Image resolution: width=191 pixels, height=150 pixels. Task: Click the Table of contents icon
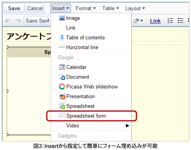62,37
